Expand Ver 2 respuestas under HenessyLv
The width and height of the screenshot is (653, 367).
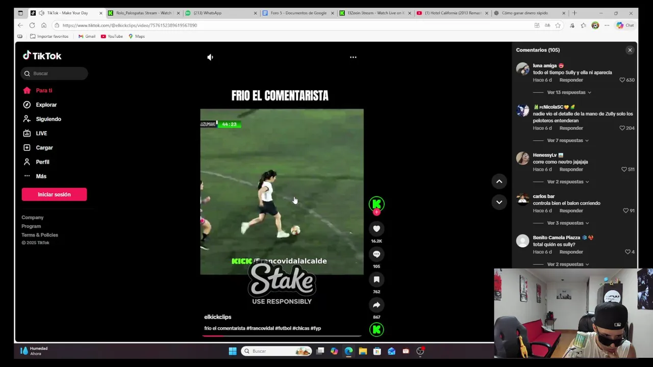[568, 181]
